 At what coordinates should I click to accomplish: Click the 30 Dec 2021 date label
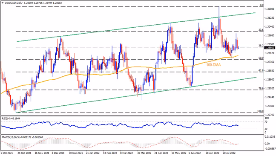76,153
